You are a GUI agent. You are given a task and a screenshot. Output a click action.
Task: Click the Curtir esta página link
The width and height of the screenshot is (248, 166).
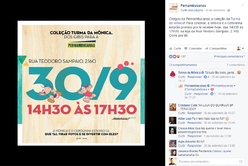click(192, 10)
